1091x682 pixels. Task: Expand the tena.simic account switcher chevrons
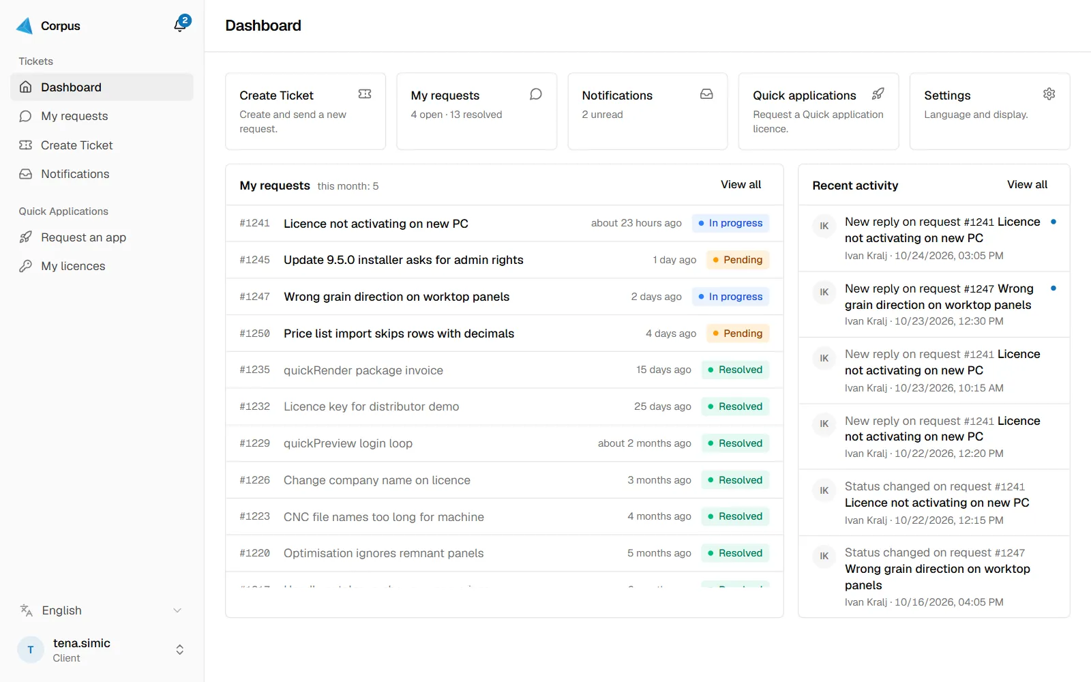180,650
